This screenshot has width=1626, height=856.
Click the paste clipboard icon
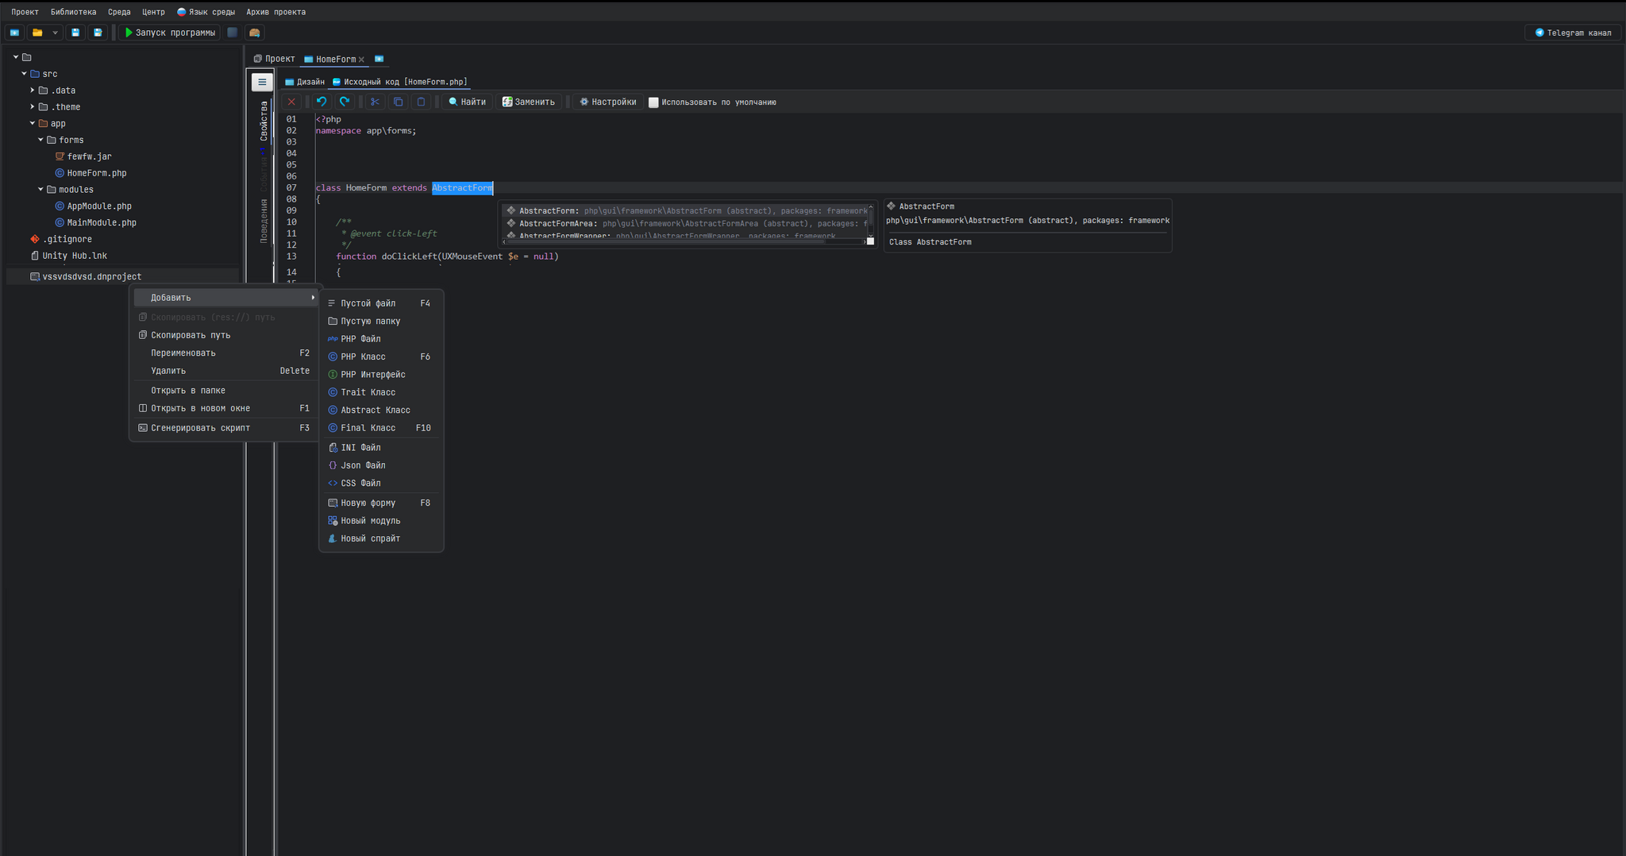(x=422, y=102)
